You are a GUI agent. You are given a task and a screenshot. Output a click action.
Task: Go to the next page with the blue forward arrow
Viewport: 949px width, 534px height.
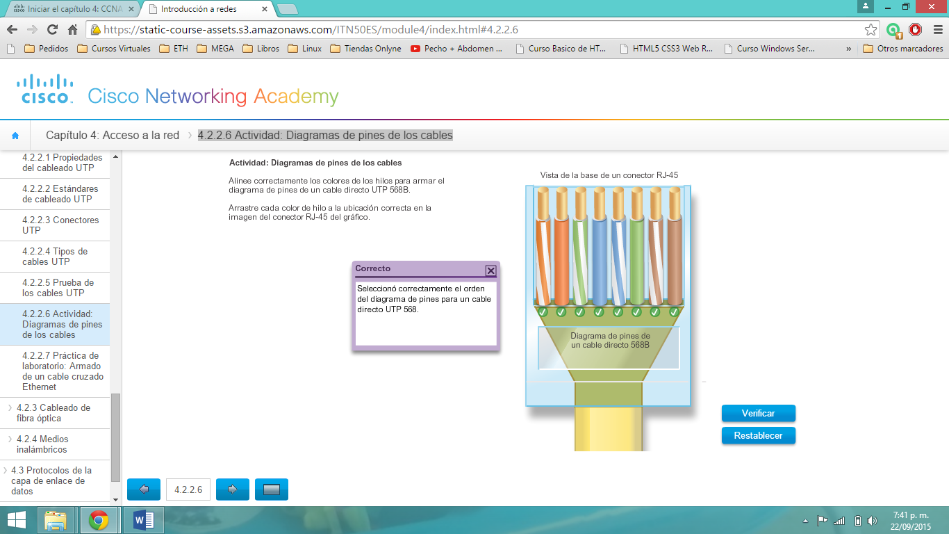pyautogui.click(x=232, y=489)
